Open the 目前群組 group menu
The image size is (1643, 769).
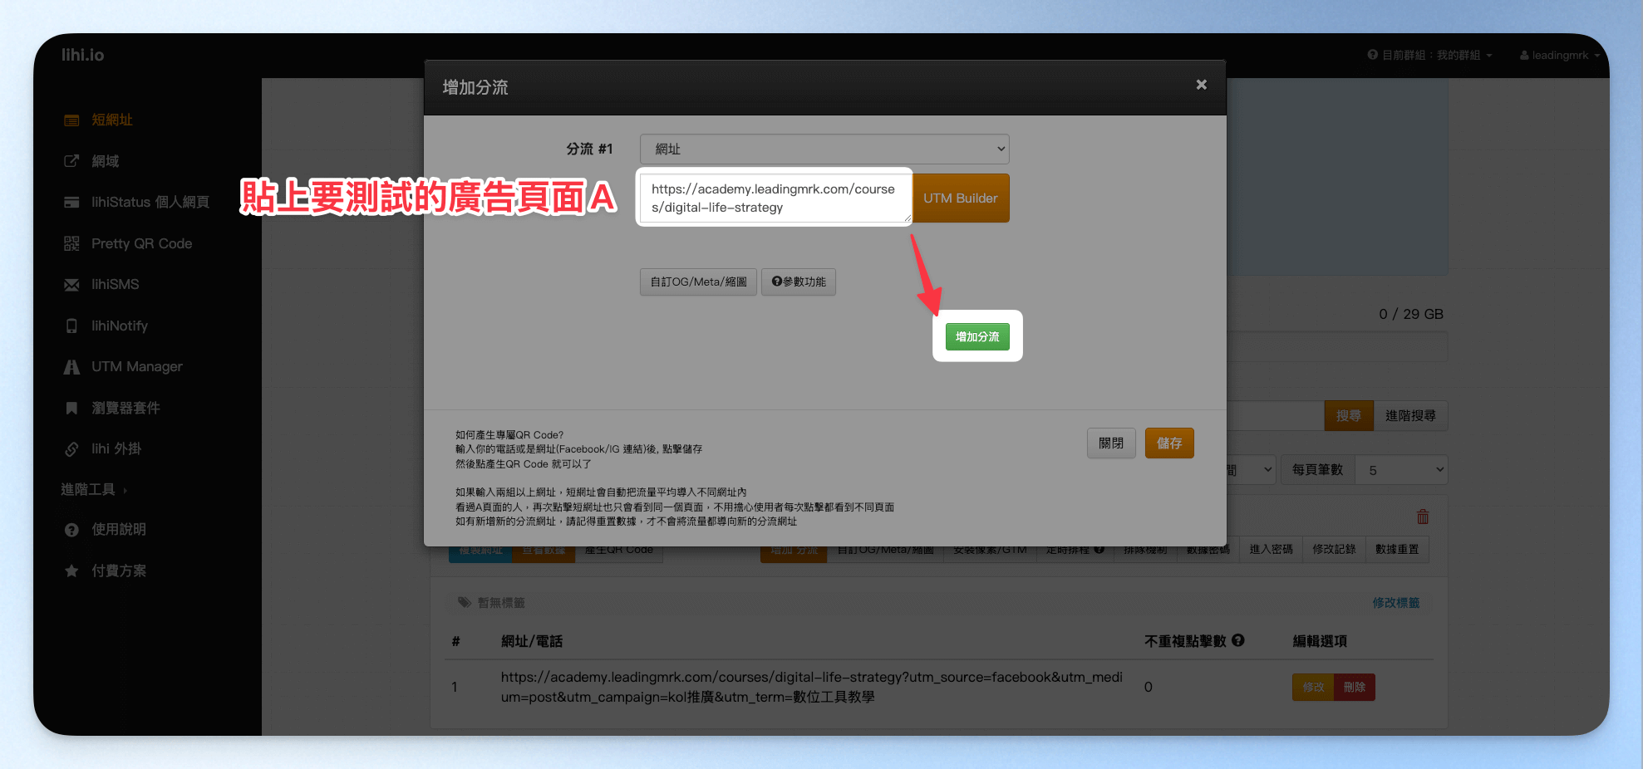[x=1430, y=56]
